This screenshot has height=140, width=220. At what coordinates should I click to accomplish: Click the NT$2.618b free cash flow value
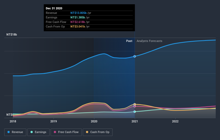tap(78, 22)
